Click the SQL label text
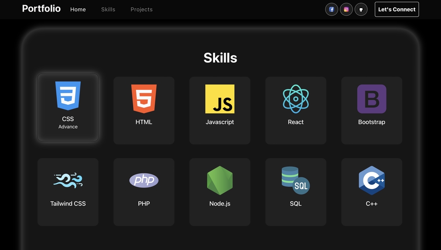Image resolution: width=441 pixels, height=250 pixels. 296,203
